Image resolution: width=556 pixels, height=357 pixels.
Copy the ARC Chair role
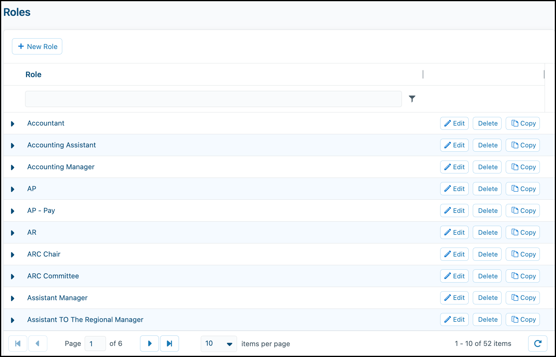coord(522,254)
